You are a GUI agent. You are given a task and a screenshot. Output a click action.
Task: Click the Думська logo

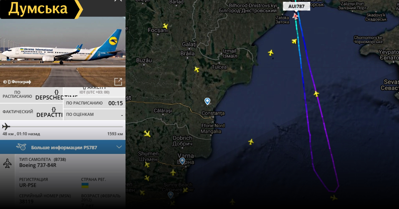click(x=41, y=9)
